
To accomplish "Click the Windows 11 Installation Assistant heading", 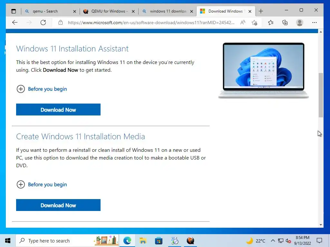I will click(72, 49).
